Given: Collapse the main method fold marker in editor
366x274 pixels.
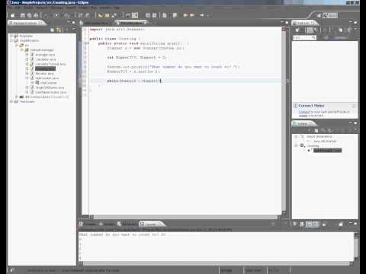Looking at the screenshot, I should 87,43.
